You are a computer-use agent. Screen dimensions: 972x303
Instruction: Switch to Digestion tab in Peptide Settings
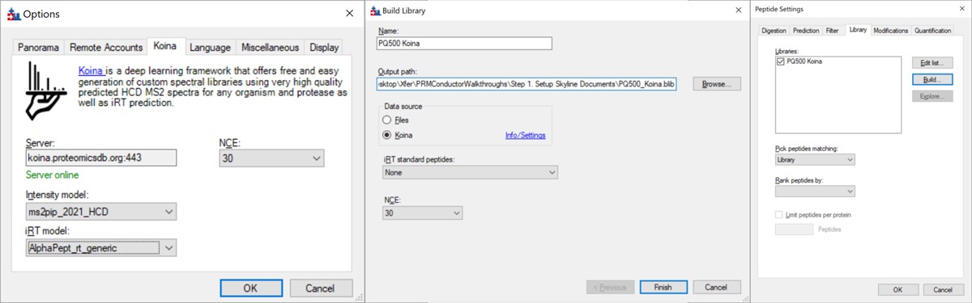[774, 31]
